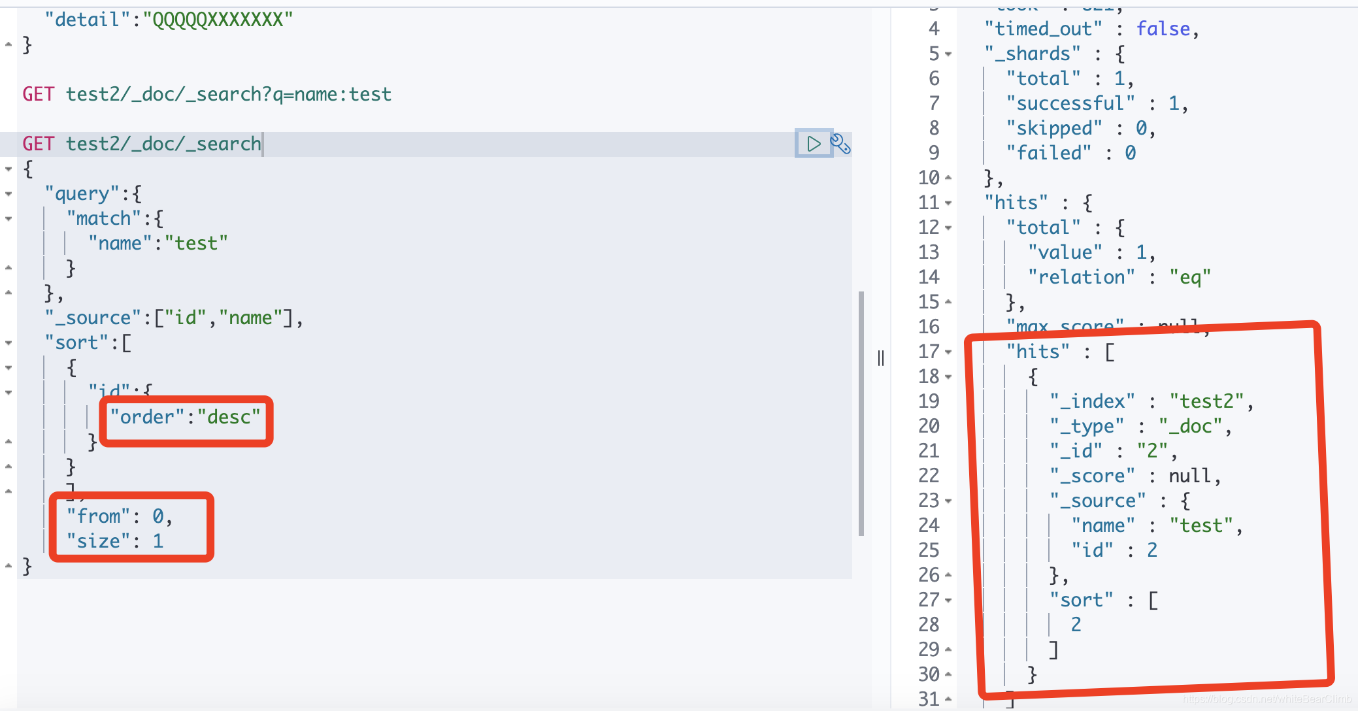Image resolution: width=1358 pixels, height=711 pixels.
Task: Collapse the fold arrow on line 18
Action: point(948,377)
